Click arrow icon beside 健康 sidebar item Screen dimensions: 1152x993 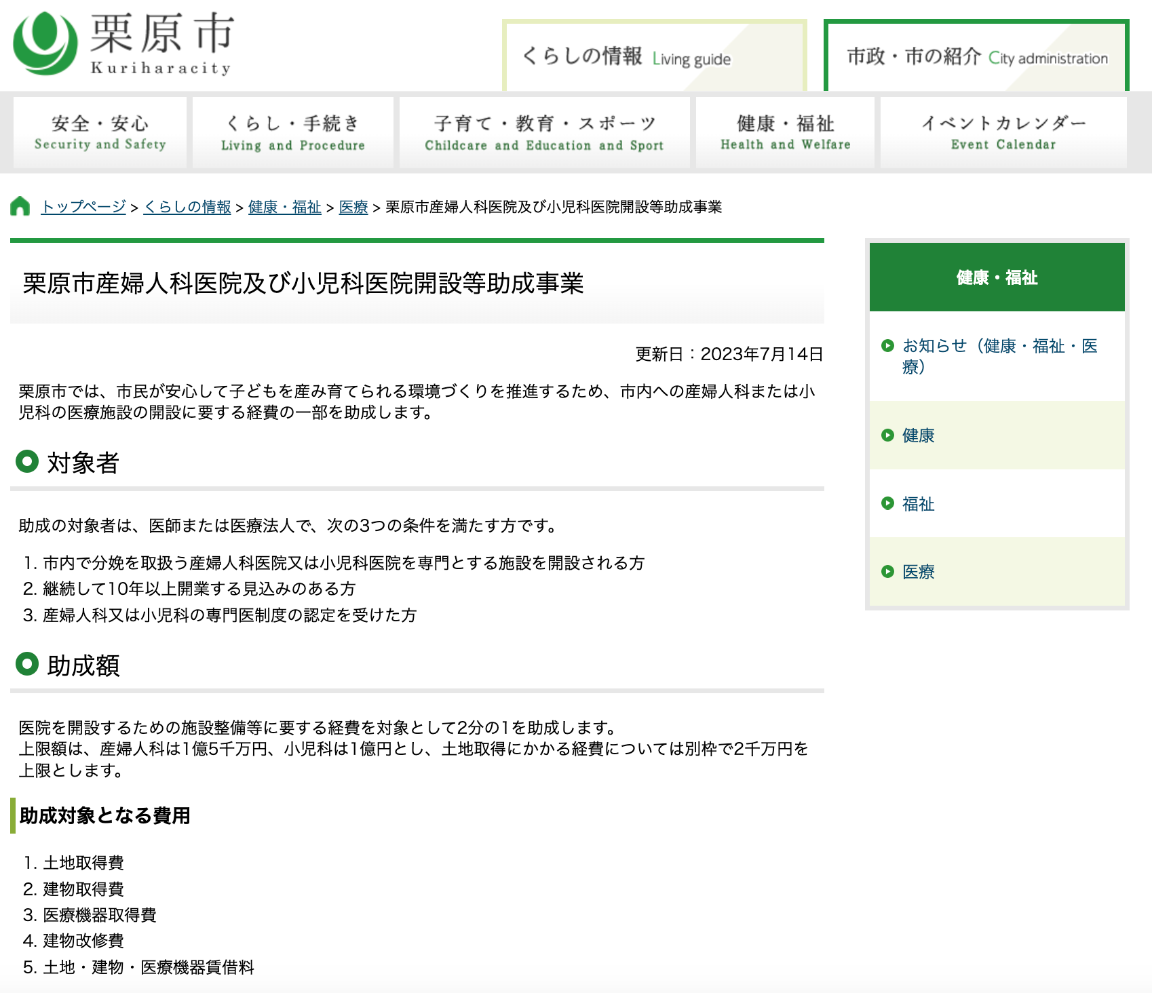887,435
